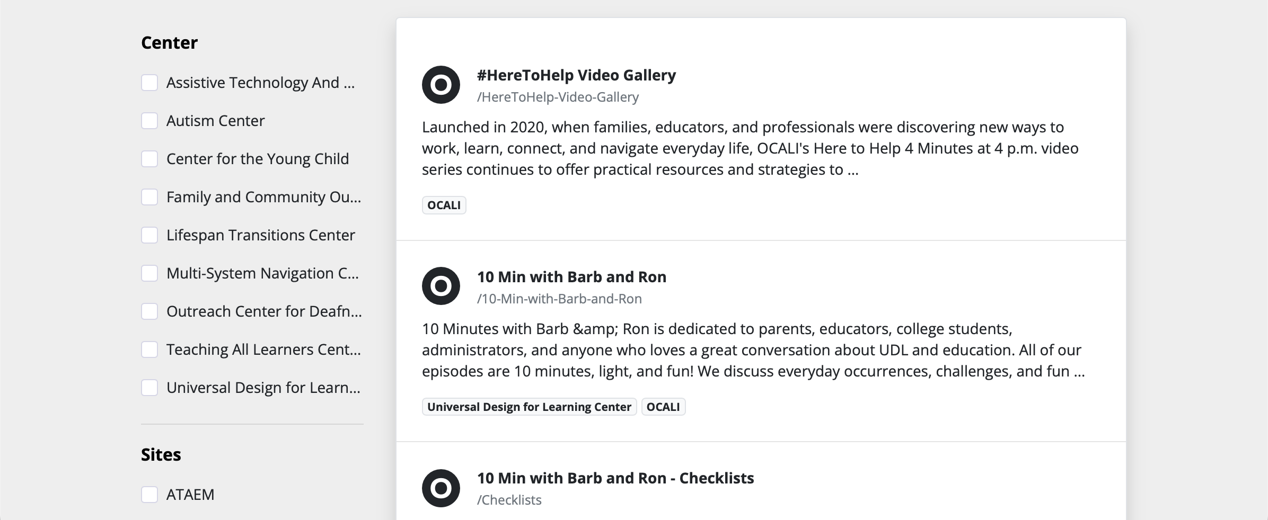Tick the Lifespan Transitions Center checkbox
The height and width of the screenshot is (520, 1268).
[149, 235]
